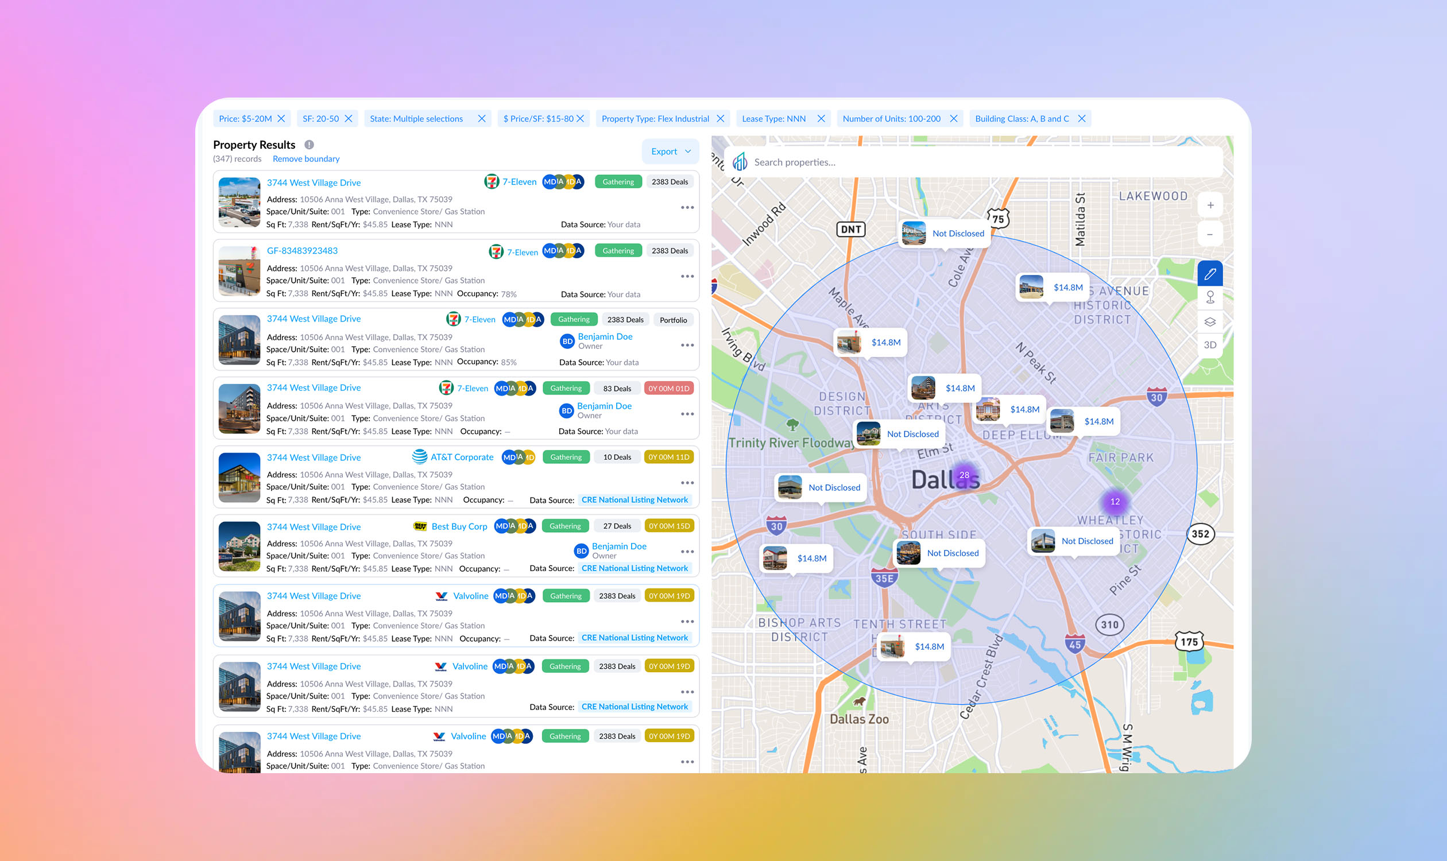The height and width of the screenshot is (861, 1447).
Task: Click the 27 Deals badge
Action: 617,526
